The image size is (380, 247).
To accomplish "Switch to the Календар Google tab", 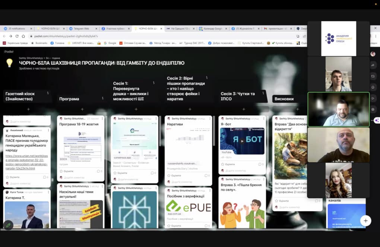I will [x=212, y=29].
